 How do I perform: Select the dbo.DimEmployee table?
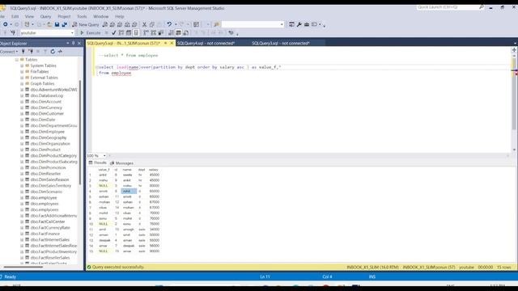tap(47, 132)
